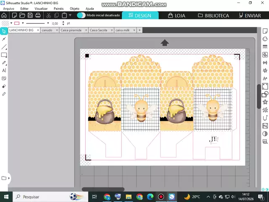269x202 pixels.
Task: Choose the Eraser tool
Action: (x=4, y=86)
